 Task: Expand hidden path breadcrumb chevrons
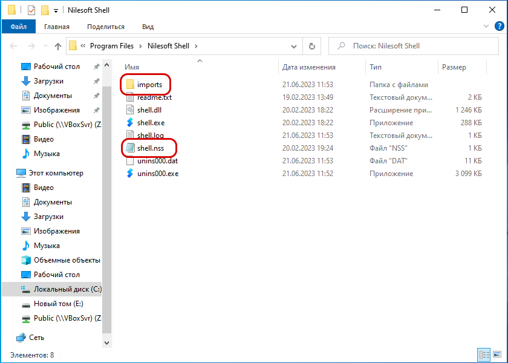click(83, 46)
